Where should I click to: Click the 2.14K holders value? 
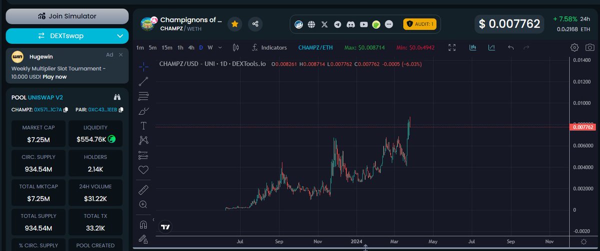tap(95, 169)
